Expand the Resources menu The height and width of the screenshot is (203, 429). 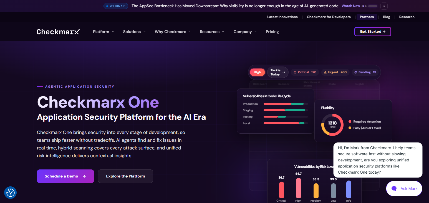212,32
